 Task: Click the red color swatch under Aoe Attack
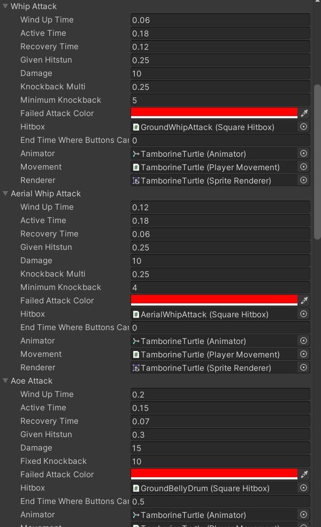click(x=214, y=474)
